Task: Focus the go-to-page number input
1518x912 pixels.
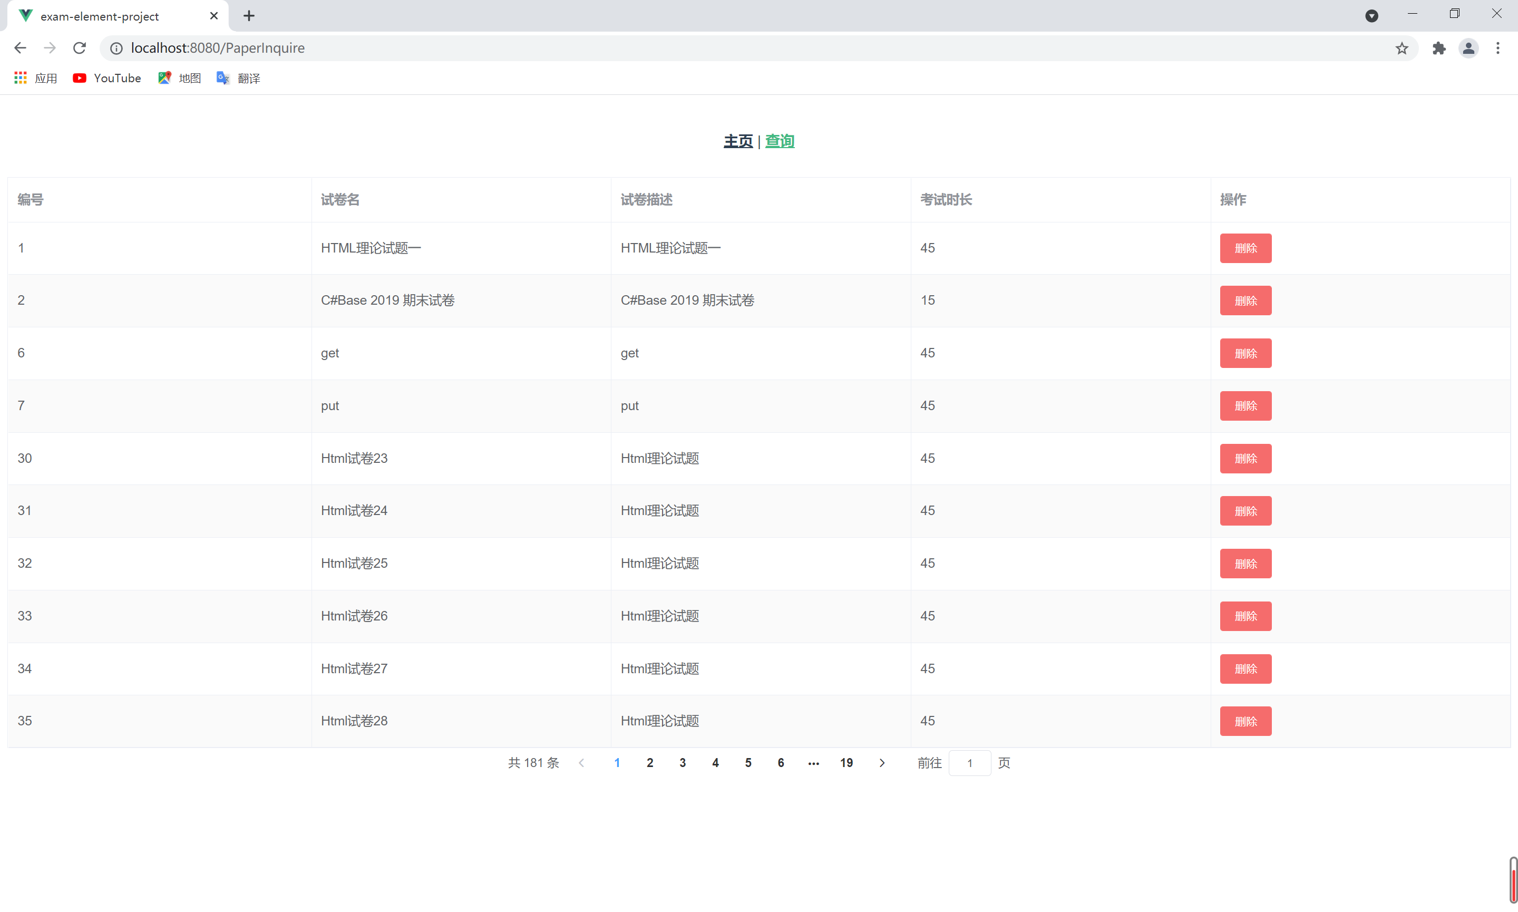Action: [969, 763]
